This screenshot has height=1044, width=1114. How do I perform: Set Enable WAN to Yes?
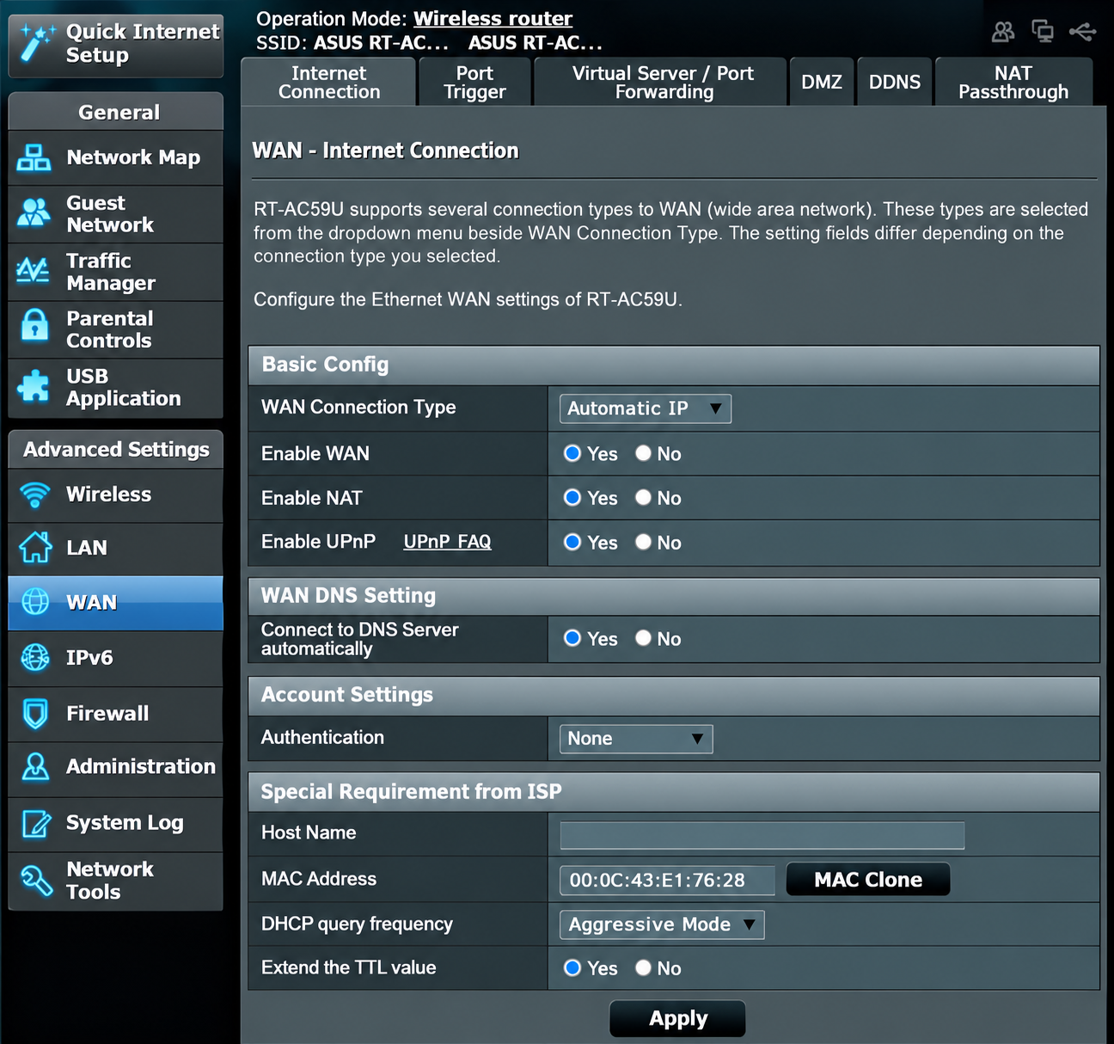(x=572, y=453)
